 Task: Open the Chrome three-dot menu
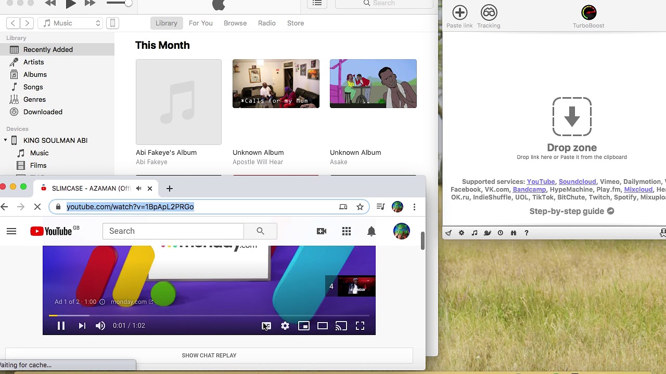(x=414, y=207)
